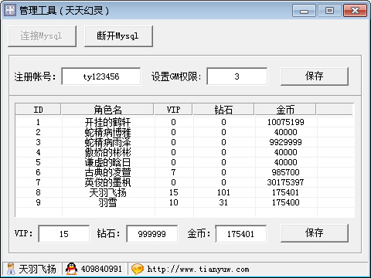Screen dimensions: 371x278
Task: Click the http://www.tianyuw.com status bar link
Action: pyautogui.click(x=198, y=270)
